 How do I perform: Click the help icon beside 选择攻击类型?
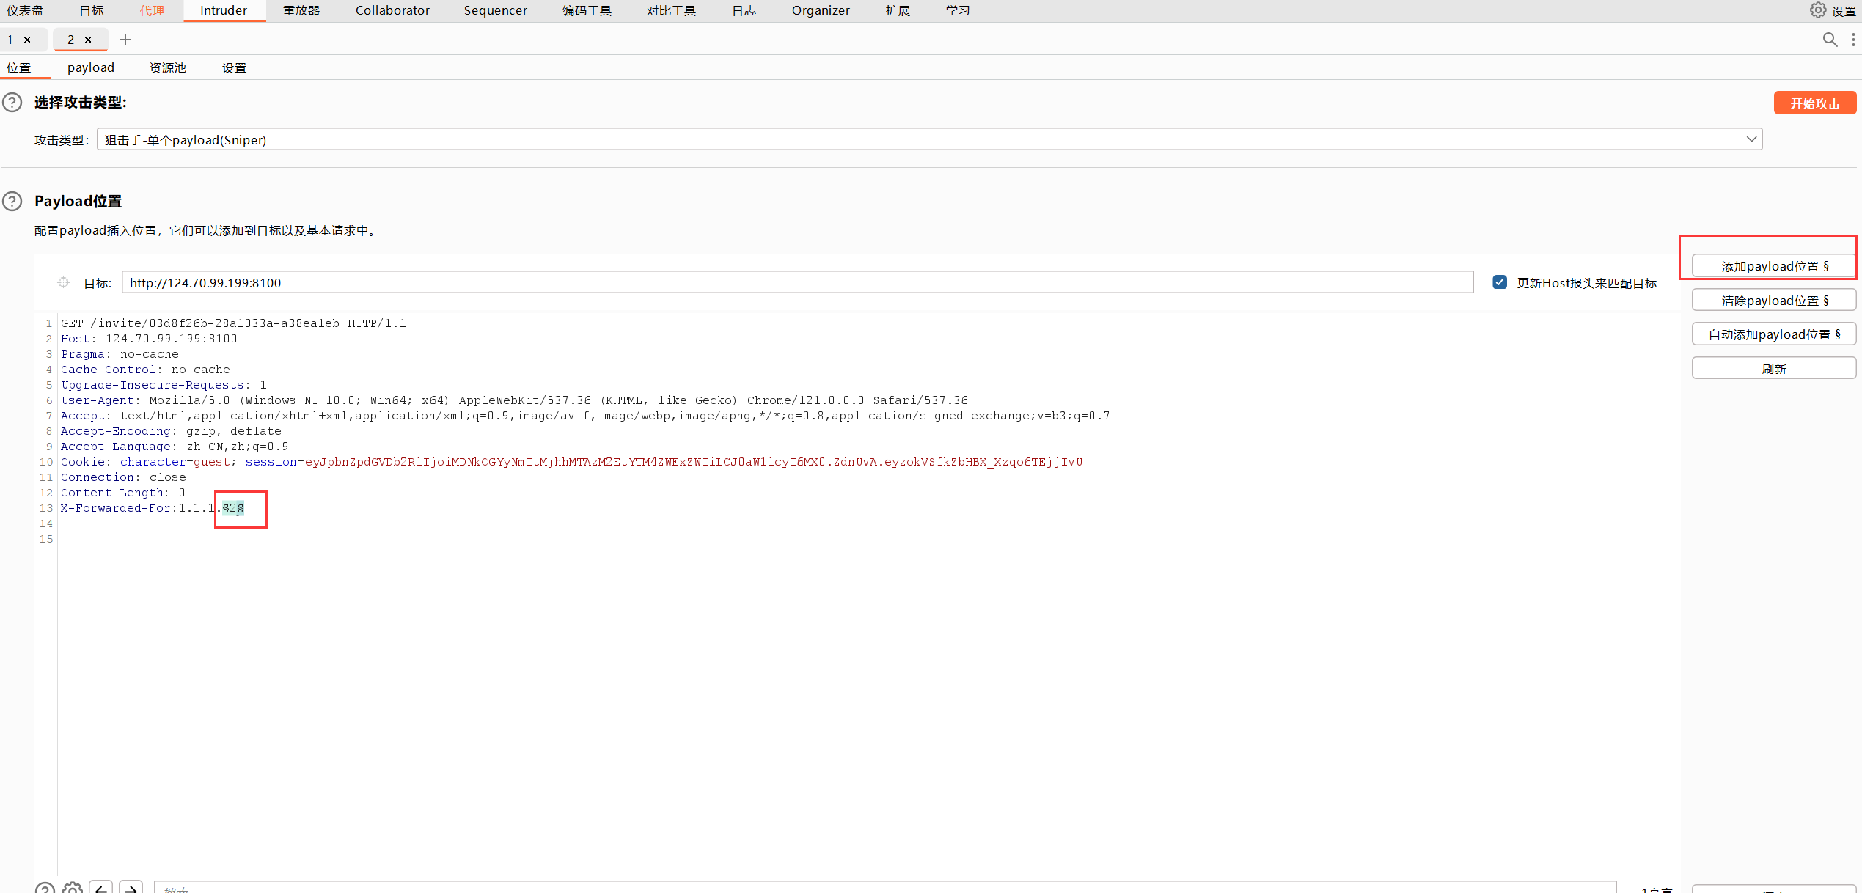(12, 102)
